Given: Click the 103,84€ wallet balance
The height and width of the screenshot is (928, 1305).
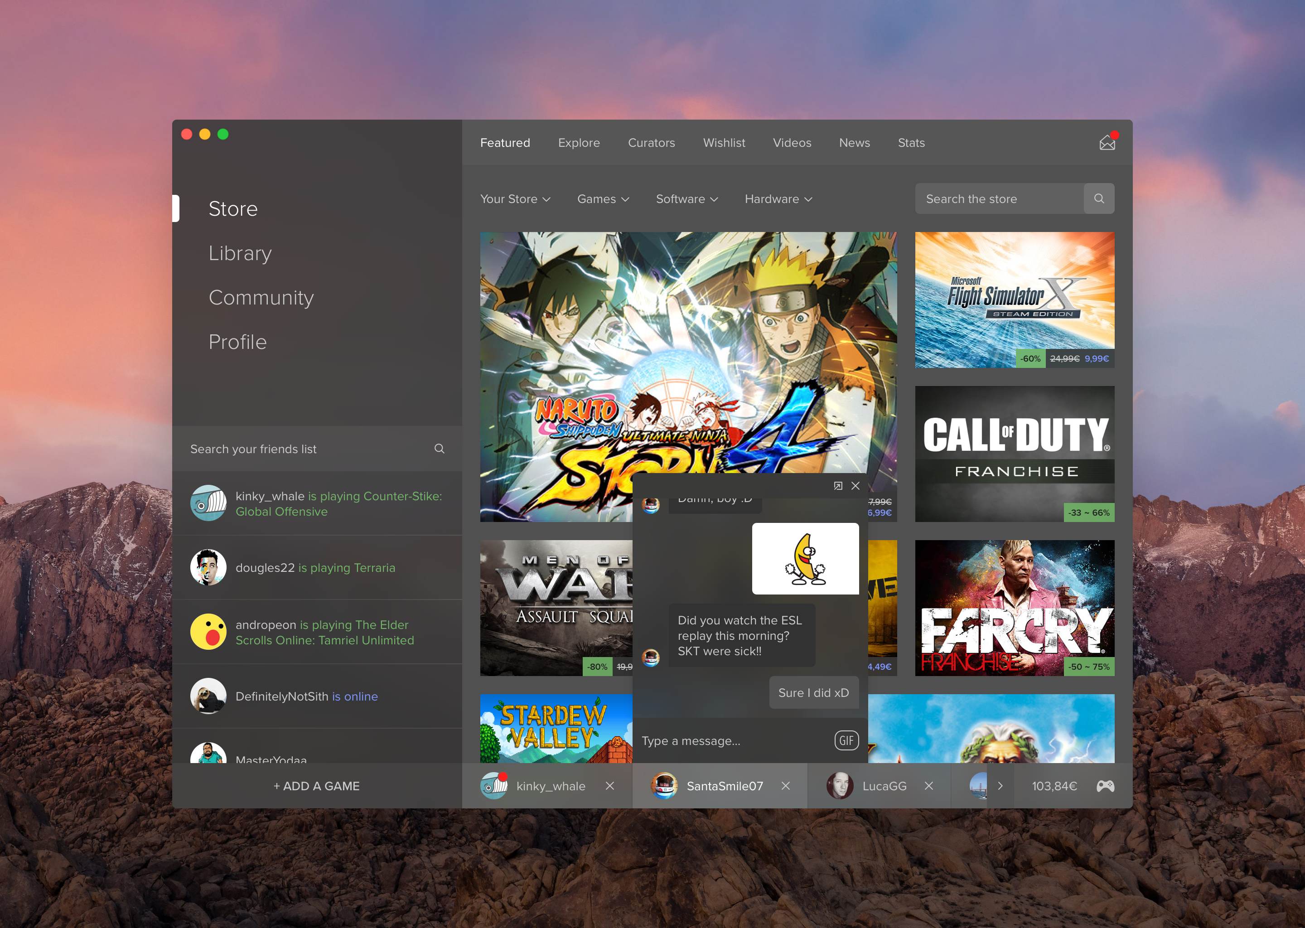Looking at the screenshot, I should pos(1054,786).
